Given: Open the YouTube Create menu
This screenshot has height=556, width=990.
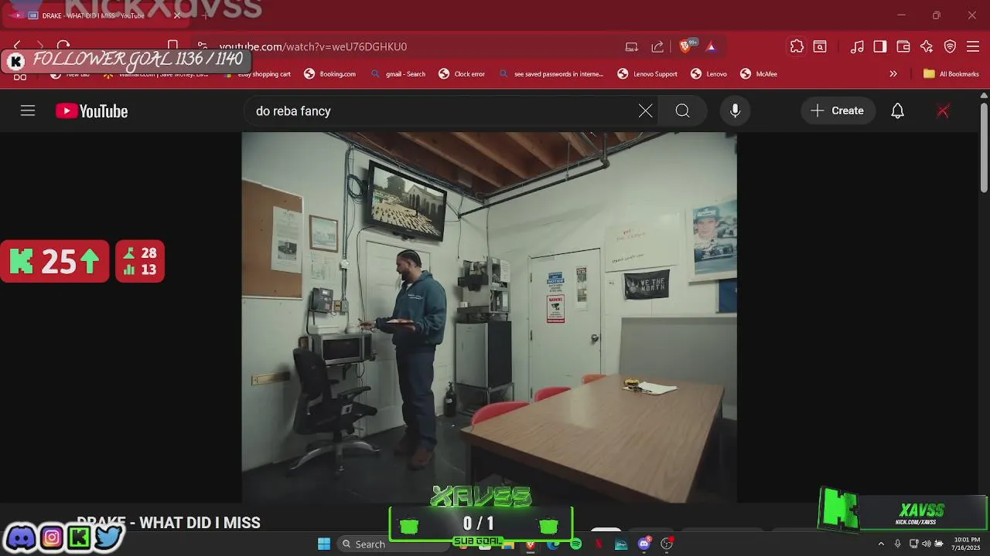Looking at the screenshot, I should click(838, 111).
